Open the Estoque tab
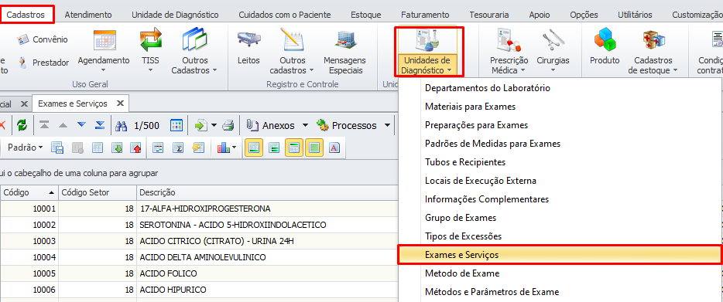 click(365, 15)
